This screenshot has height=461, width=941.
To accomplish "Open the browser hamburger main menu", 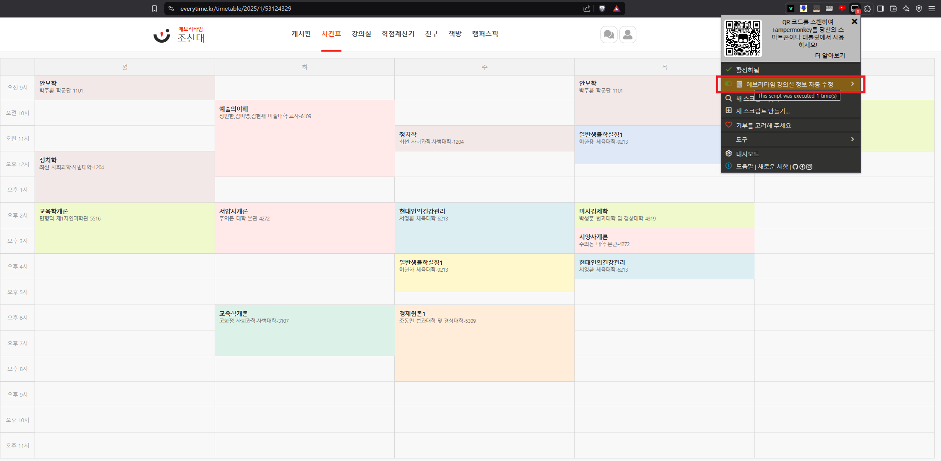I will pyautogui.click(x=932, y=9).
